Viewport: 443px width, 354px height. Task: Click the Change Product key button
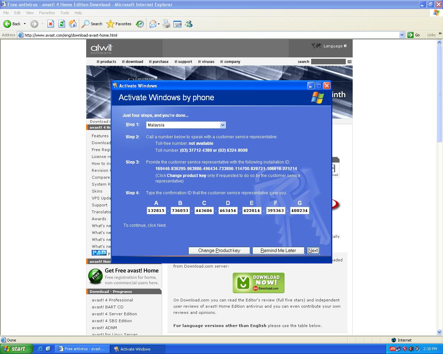pos(219,251)
